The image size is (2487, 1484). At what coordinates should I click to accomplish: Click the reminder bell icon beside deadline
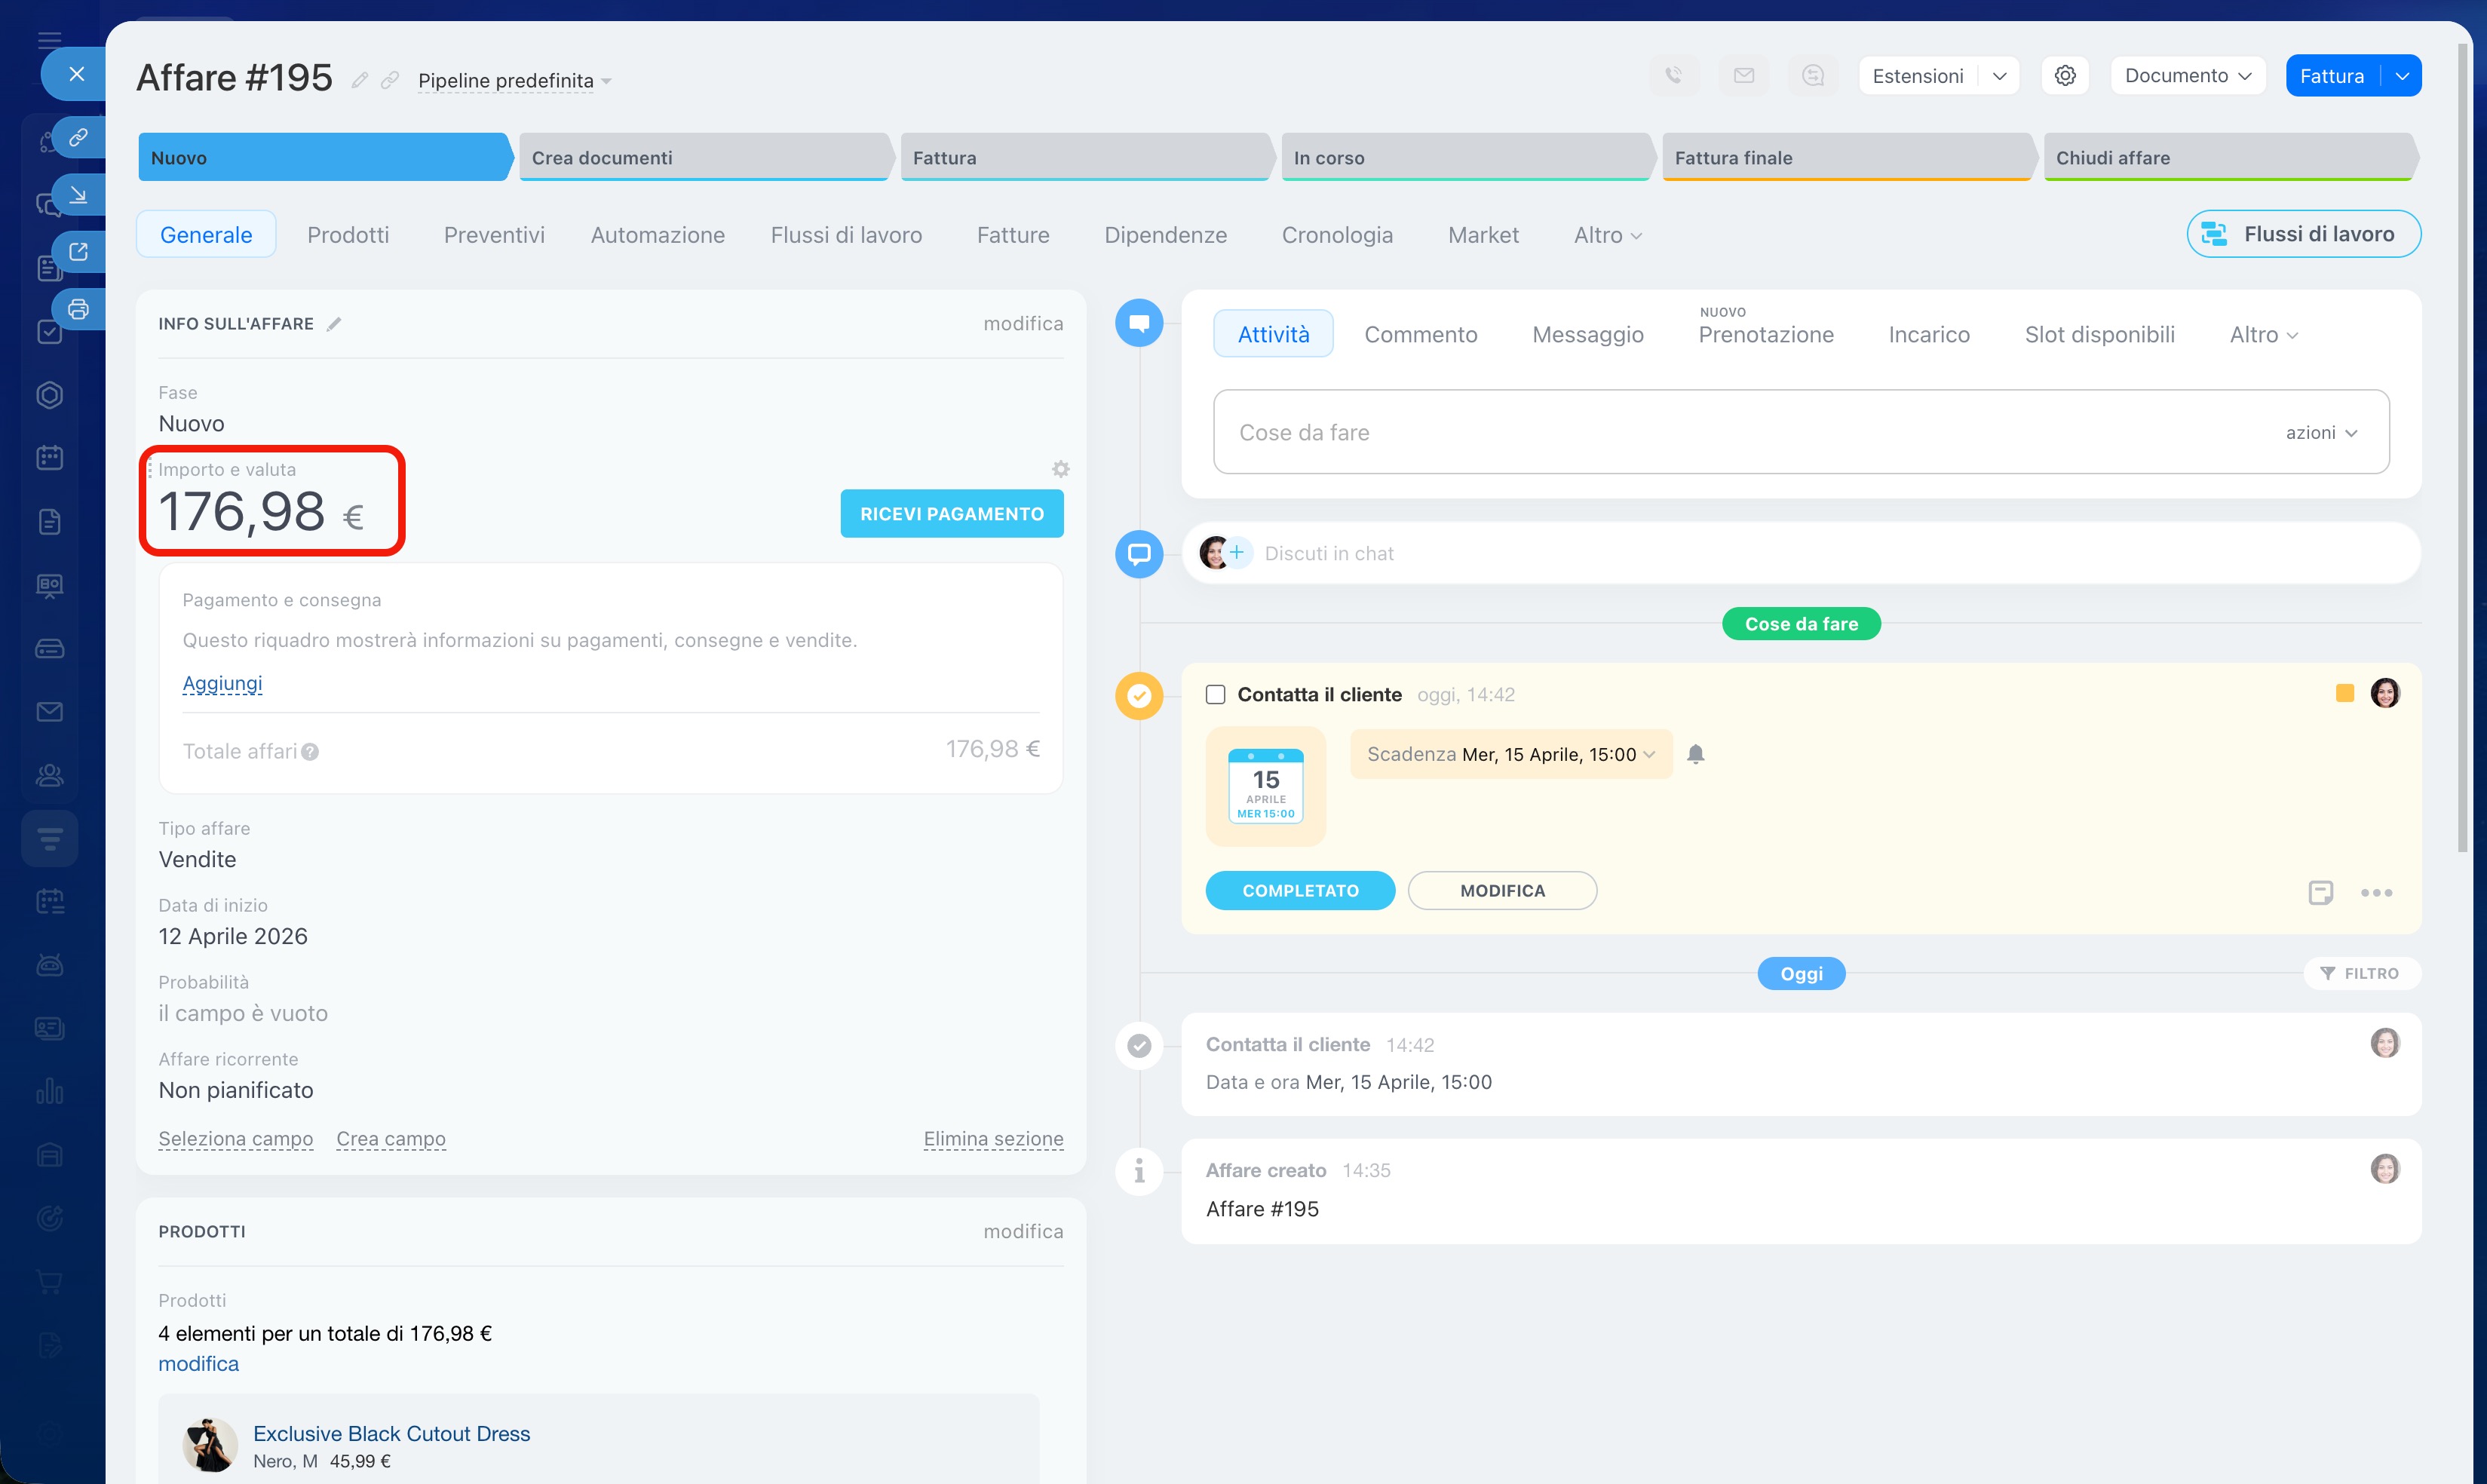coord(1695,754)
